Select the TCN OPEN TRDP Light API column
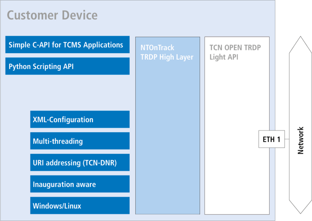This screenshot has width=312, height=221. [237, 126]
